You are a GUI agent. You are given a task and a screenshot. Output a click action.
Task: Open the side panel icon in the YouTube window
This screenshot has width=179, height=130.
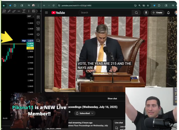[166, 5]
